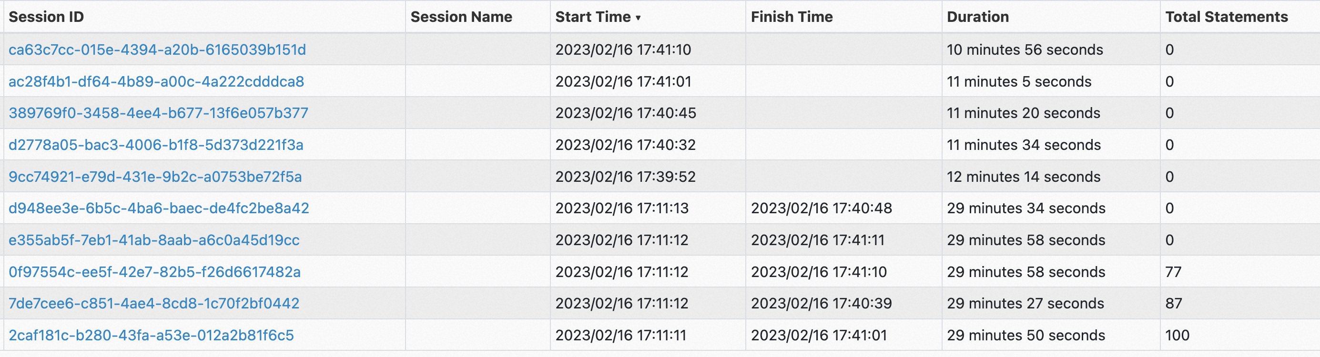Sort by Session Name column header
1320x357 pixels.
tap(461, 17)
